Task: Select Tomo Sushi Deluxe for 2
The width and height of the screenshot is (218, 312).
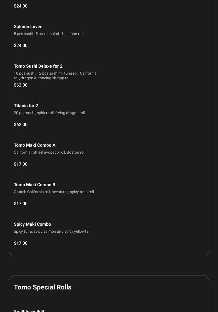Action: pos(38,66)
